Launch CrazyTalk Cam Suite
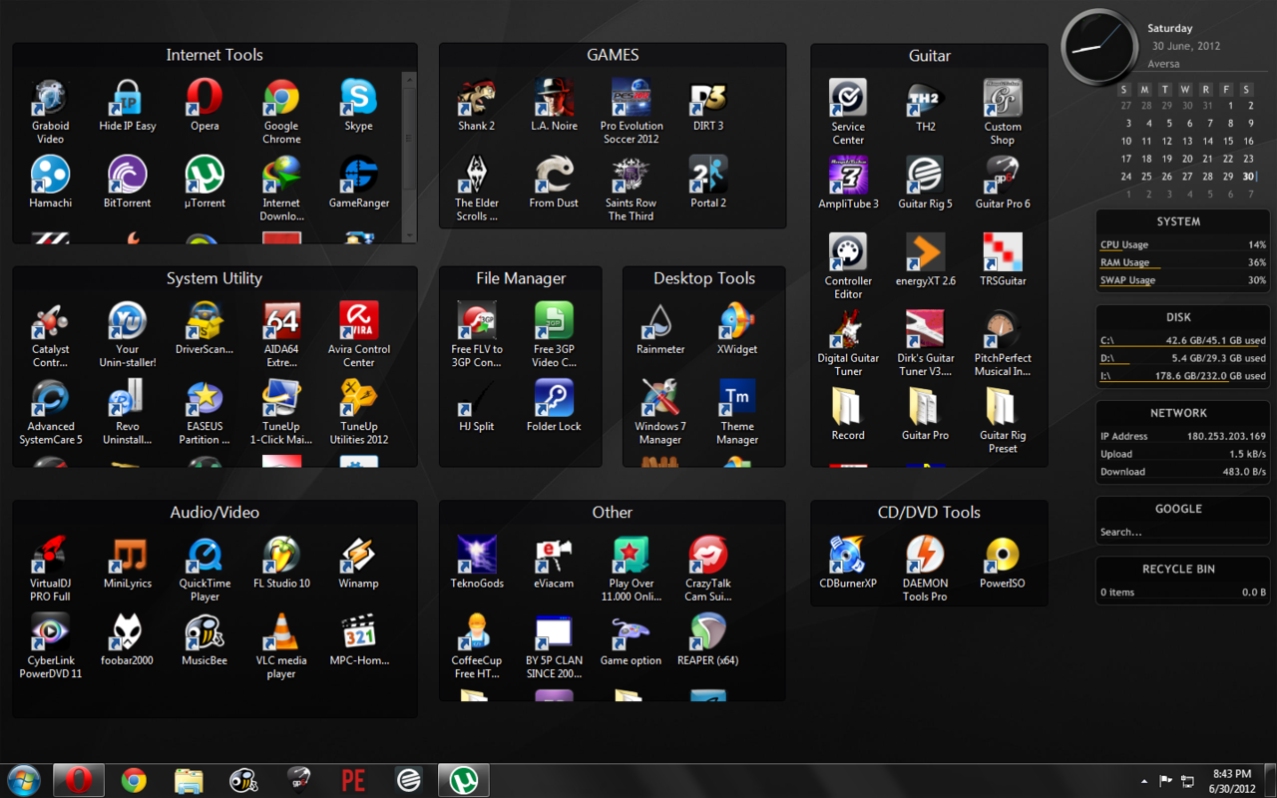Screen dimensions: 1277x798 (x=708, y=569)
